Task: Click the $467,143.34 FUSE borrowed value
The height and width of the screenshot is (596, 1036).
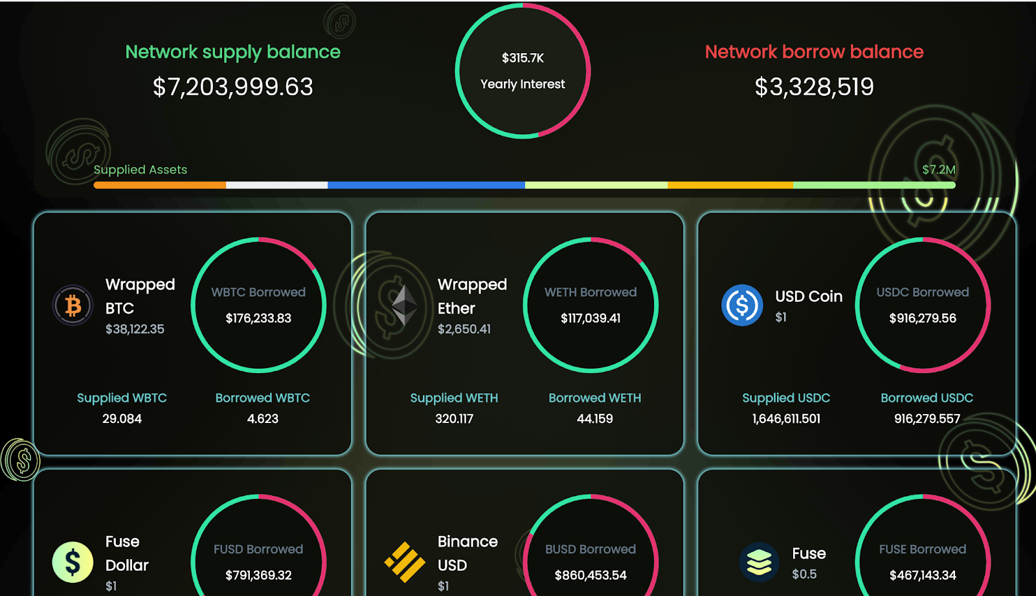Action: coord(923,575)
